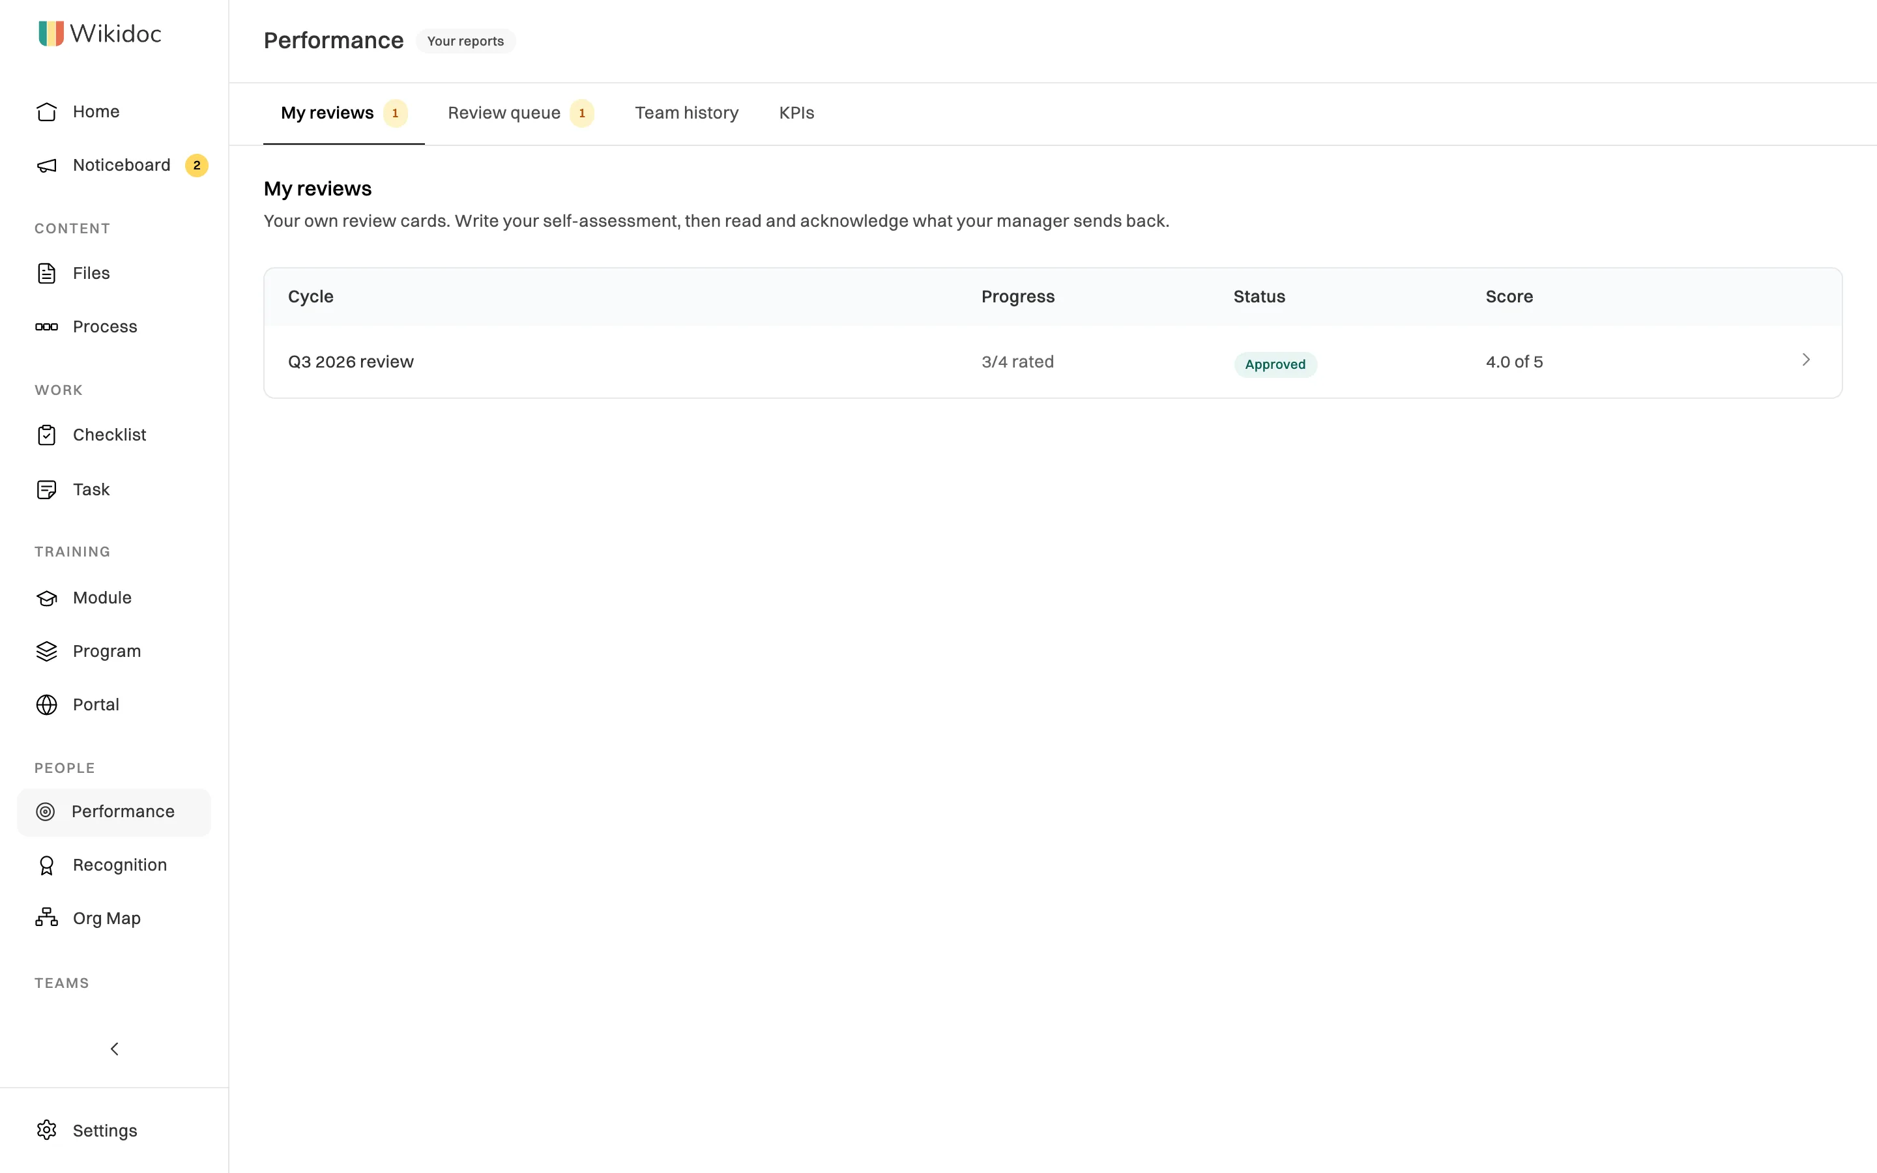
Task: Collapse the sidebar with the left chevron
Action: 114,1049
